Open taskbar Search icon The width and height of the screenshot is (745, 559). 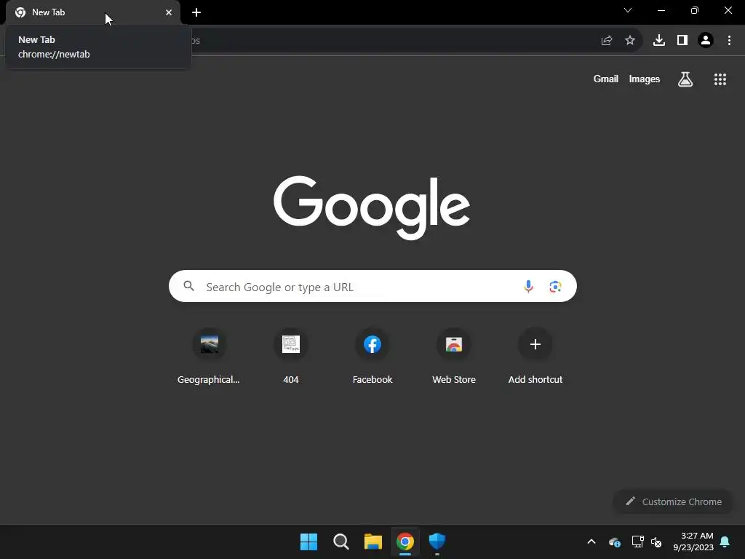tap(341, 542)
